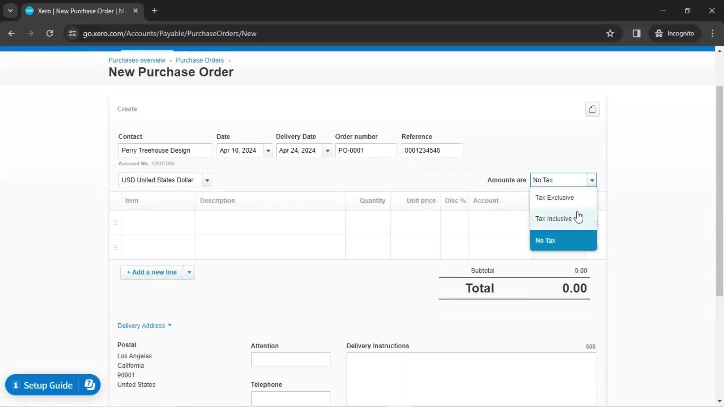Click the Contact field Perry Treehouse Design
The image size is (724, 407).
point(165,150)
